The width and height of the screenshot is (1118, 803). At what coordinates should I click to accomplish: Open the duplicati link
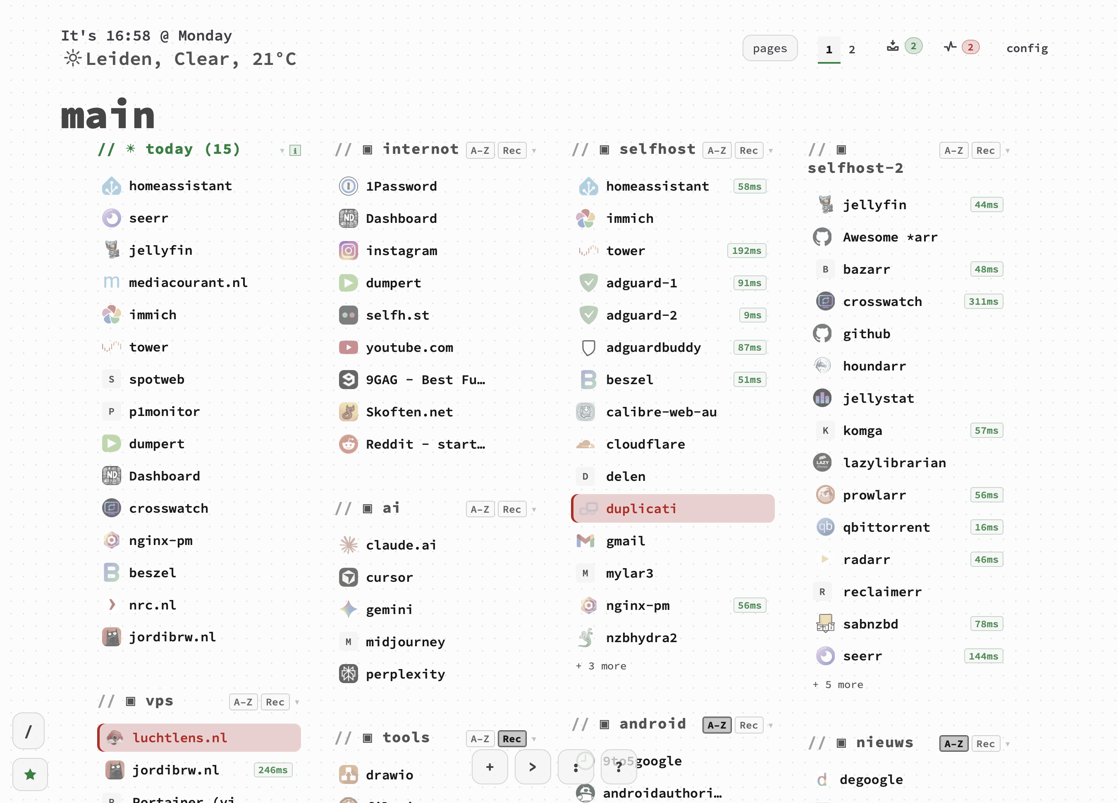[x=673, y=508]
